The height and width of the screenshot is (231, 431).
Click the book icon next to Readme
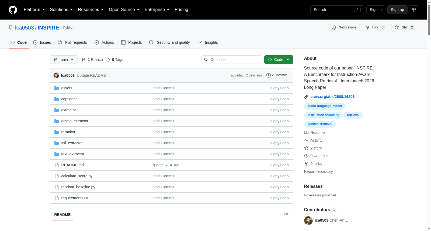click(306, 133)
